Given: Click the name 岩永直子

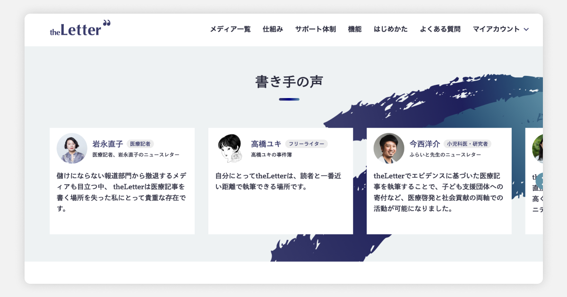Looking at the screenshot, I should click(108, 144).
